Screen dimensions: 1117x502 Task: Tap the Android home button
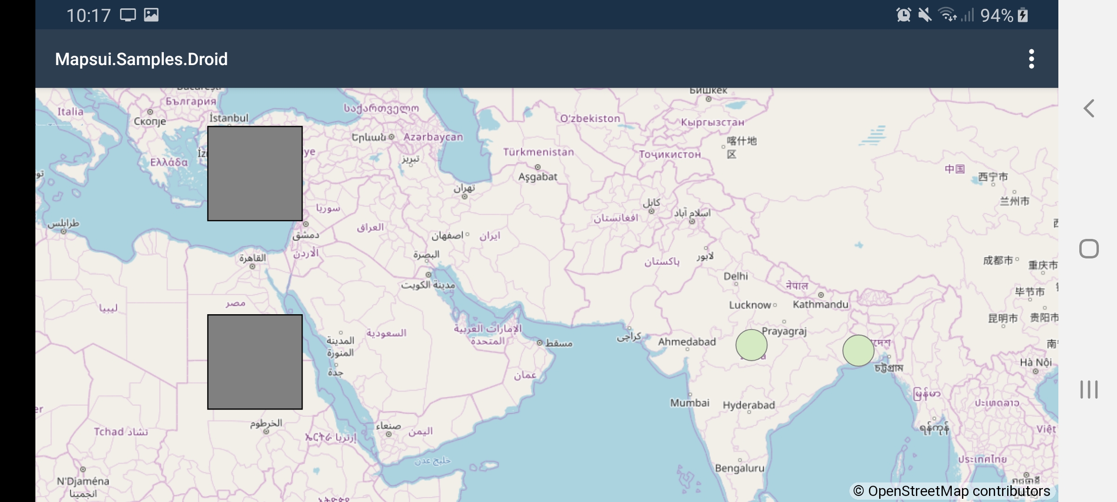[1089, 249]
